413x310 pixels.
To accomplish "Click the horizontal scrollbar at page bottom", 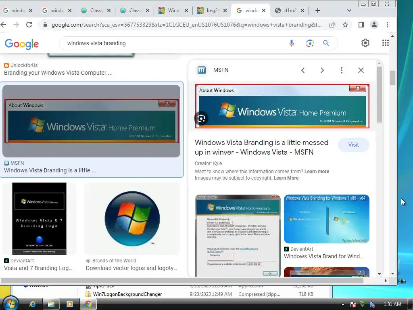I will (x=182, y=281).
